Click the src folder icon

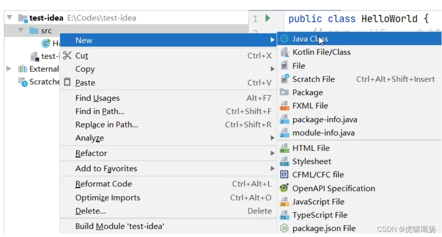[x=34, y=30]
